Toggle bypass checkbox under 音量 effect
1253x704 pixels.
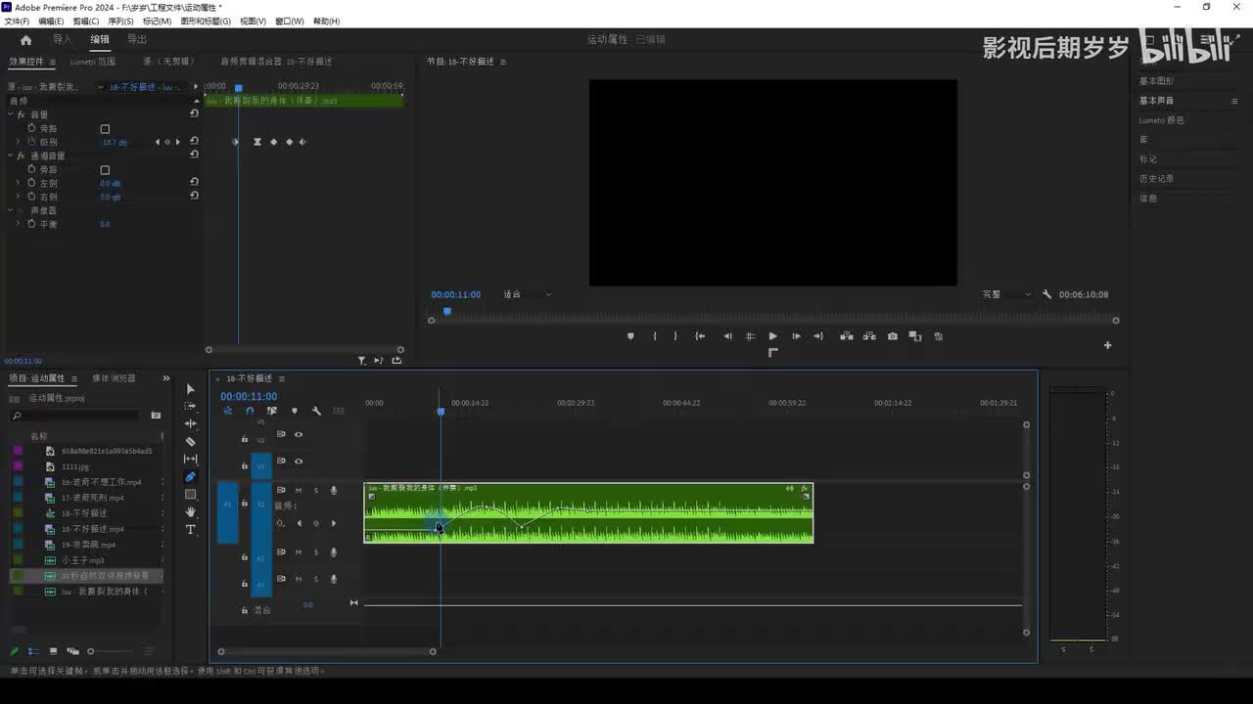[105, 129]
